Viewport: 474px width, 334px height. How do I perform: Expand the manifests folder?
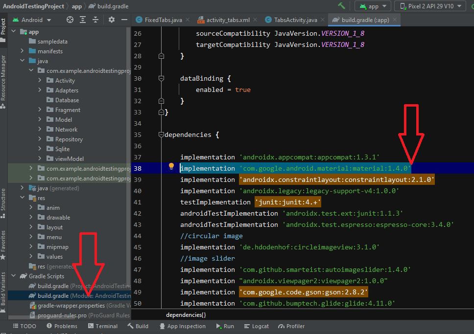[22, 51]
